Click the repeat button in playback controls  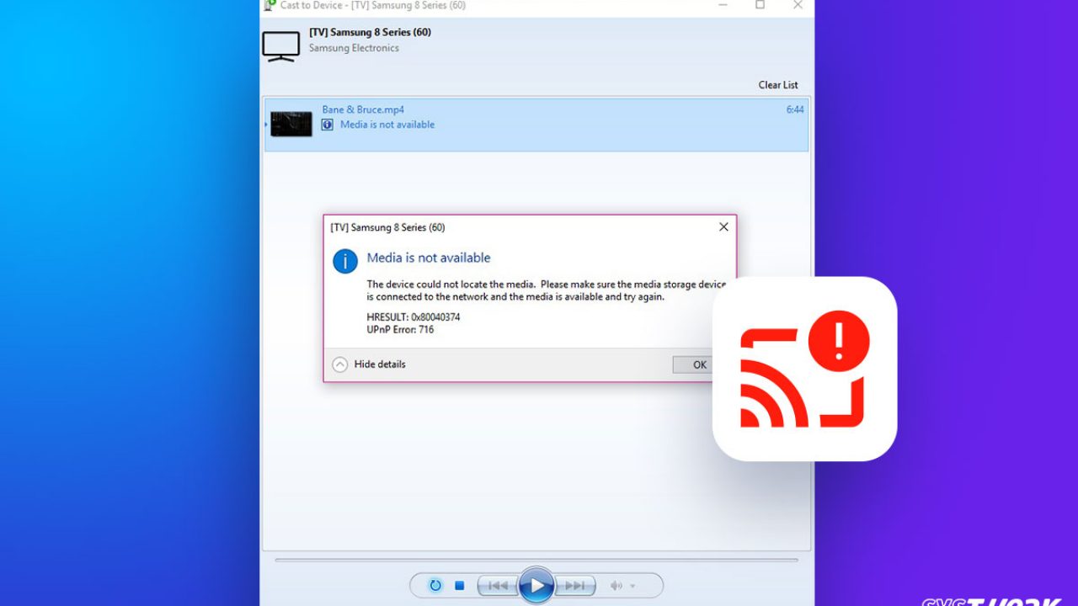pos(435,585)
